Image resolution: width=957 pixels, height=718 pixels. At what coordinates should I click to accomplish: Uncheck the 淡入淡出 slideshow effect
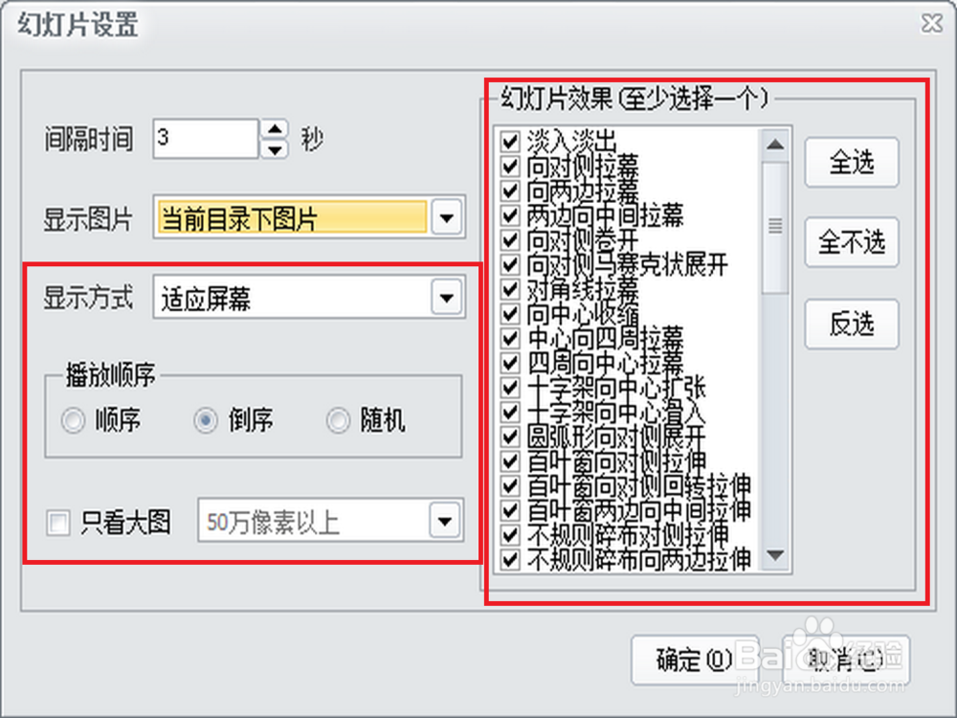point(510,144)
